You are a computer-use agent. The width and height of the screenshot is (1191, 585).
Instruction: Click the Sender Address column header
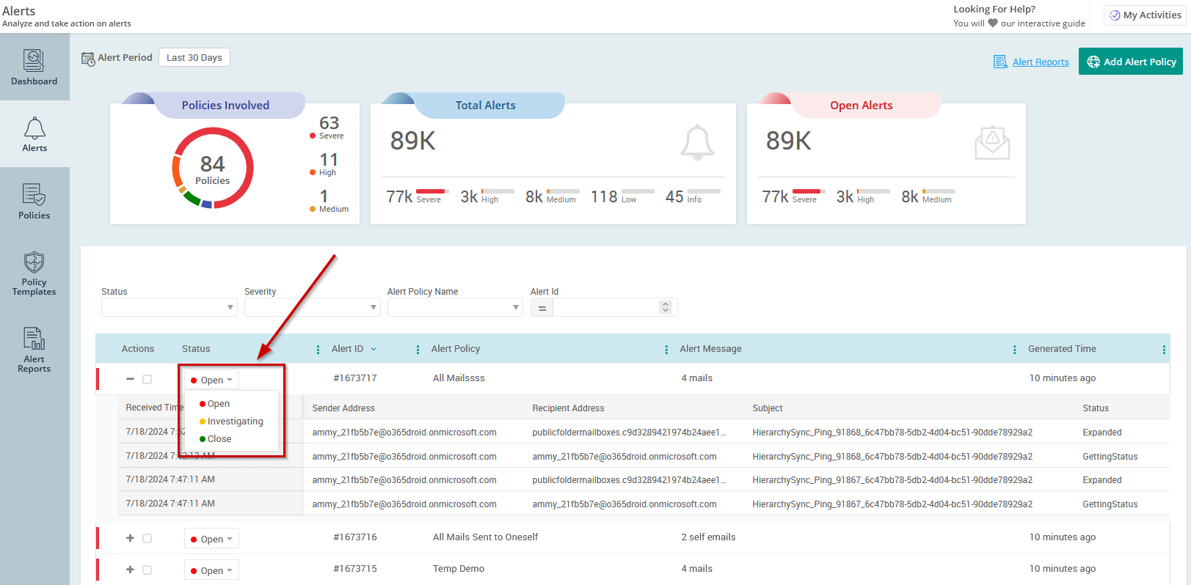pos(343,408)
